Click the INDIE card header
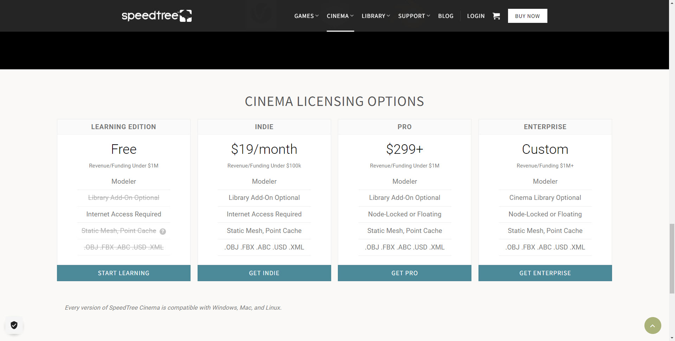 (264, 127)
